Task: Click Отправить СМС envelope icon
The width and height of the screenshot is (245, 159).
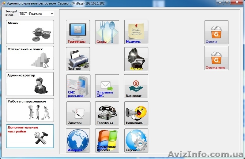Action: [107, 86]
